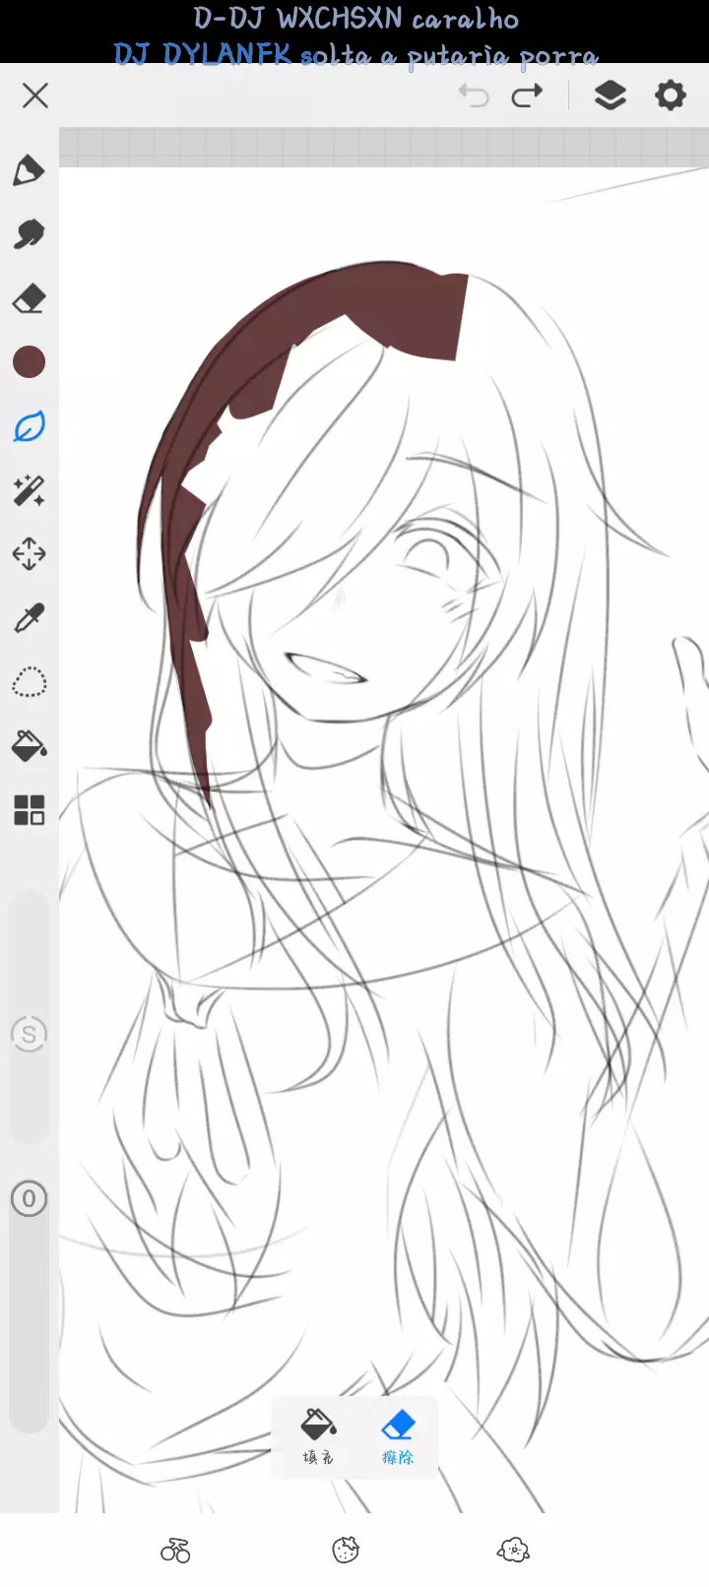
Task: Switch to 擦除 erase mode
Action: coord(398,1436)
